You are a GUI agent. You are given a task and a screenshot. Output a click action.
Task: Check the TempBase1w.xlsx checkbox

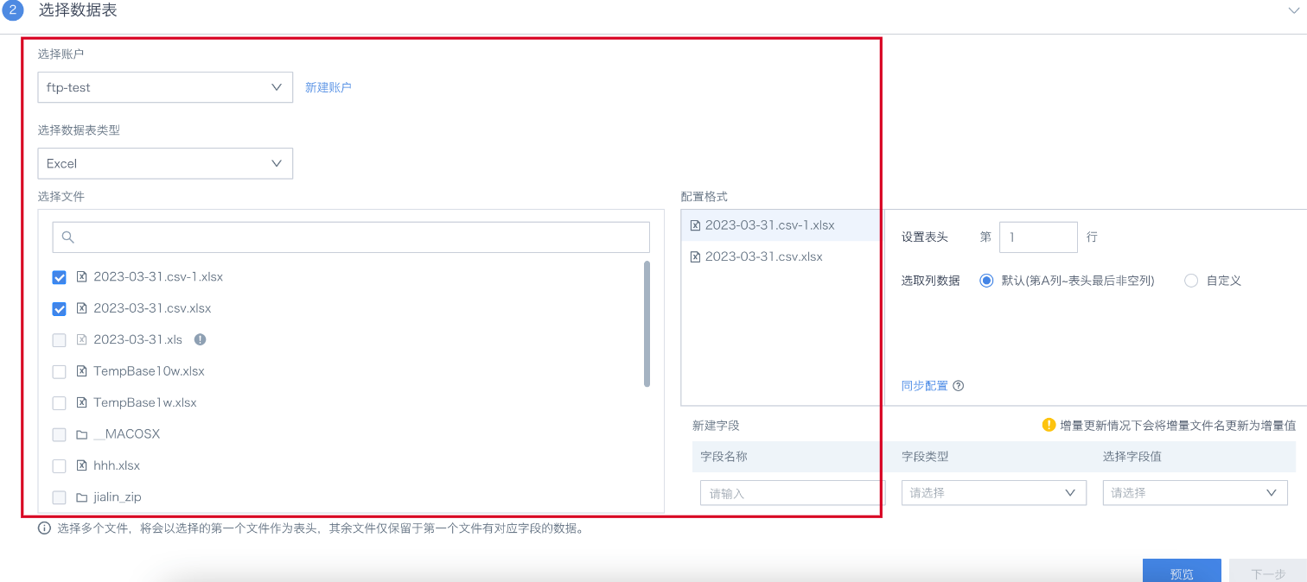click(60, 403)
